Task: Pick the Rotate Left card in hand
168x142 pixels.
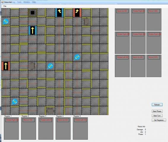Action: (122, 66)
